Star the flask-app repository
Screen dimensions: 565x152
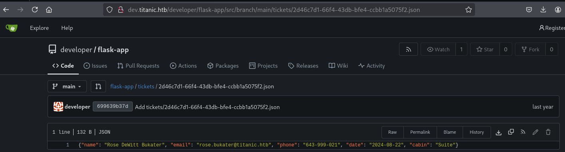pyautogui.click(x=485, y=49)
